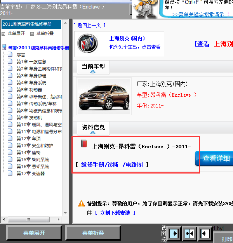
Task: Click sidebar horizontal scrollbar left arrow
Action: pyautogui.click(x=4, y=219)
